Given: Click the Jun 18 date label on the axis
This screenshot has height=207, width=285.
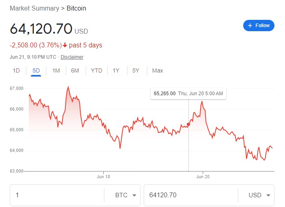Looking at the screenshot, I should coord(104,177).
